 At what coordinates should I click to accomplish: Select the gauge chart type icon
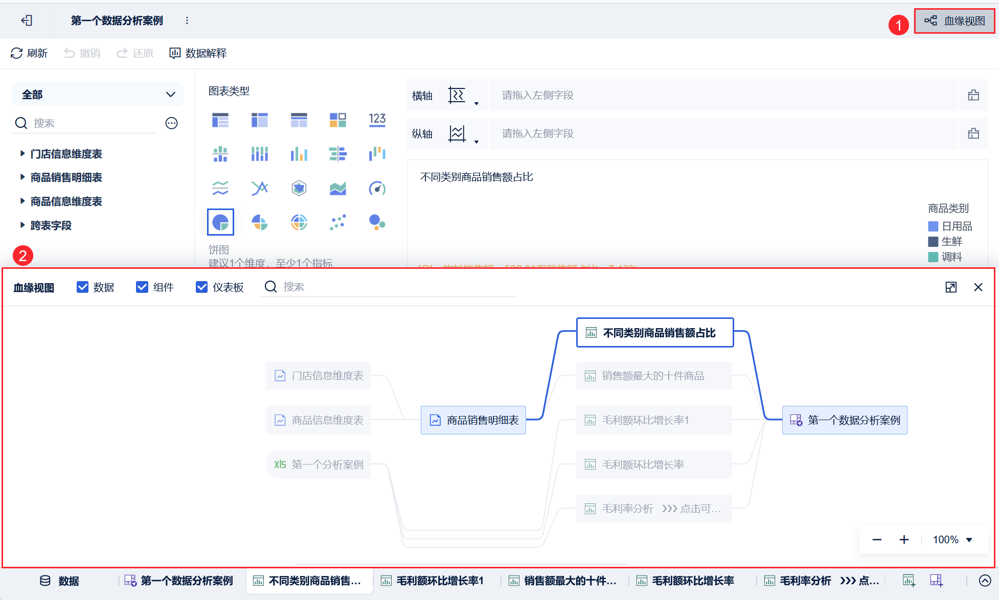[377, 188]
